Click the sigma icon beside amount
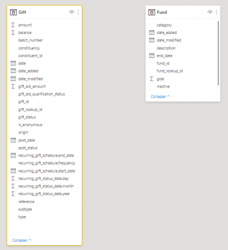Screen dimensions: 228x250 tap(13, 25)
